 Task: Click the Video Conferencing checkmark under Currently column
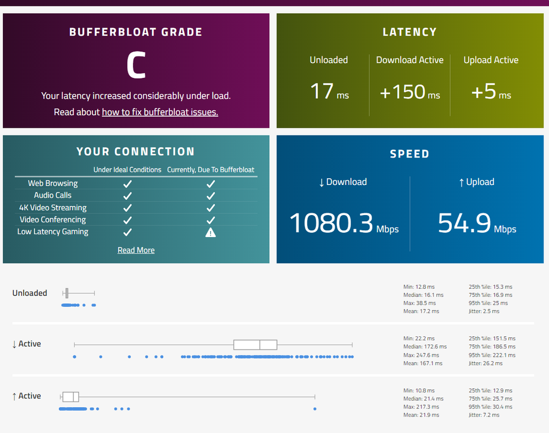pos(210,220)
